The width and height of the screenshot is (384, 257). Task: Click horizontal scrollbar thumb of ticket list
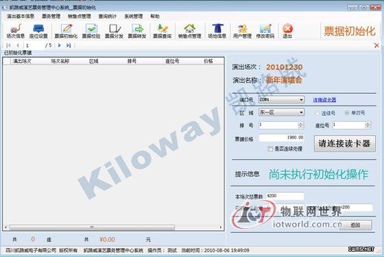point(92,228)
